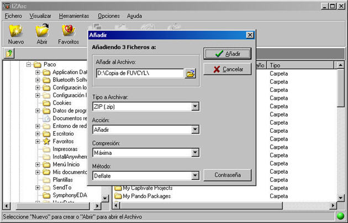Click the up-one-level green arrow icon

(x=9, y=53)
